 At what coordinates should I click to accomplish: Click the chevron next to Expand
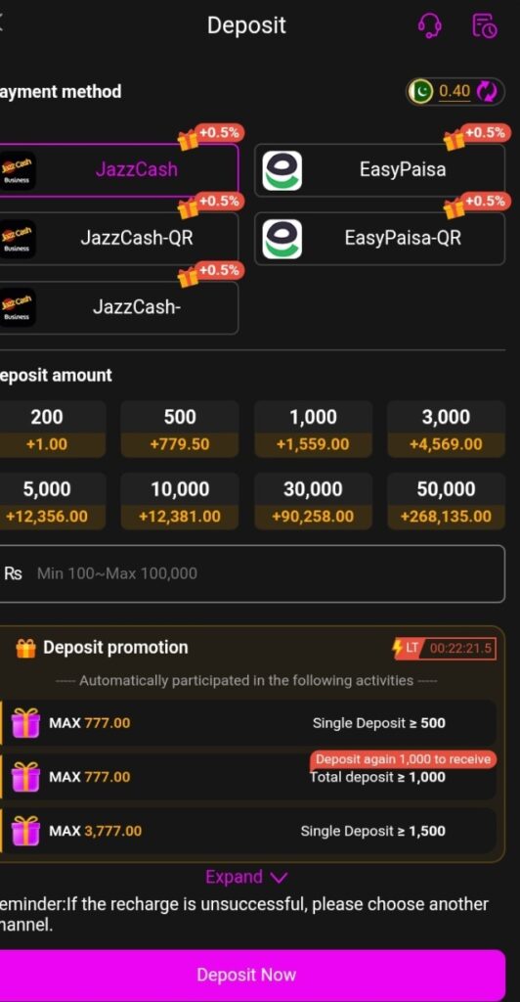tap(279, 878)
